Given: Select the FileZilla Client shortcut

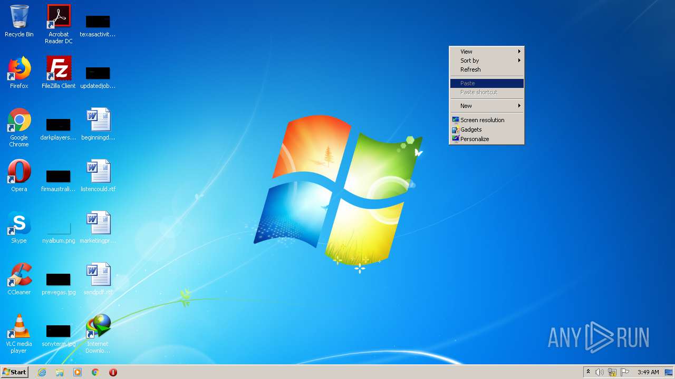Looking at the screenshot, I should 59,73.
